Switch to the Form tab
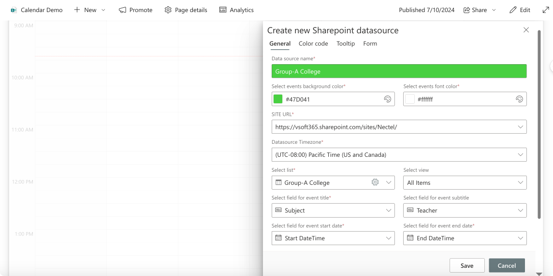The image size is (553, 276). 370,43
